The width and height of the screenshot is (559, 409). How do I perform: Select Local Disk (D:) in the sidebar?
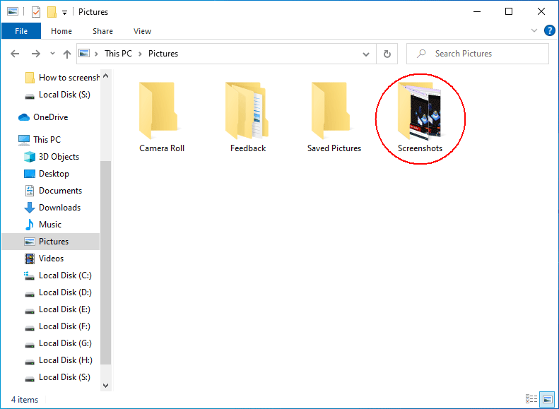tap(58, 292)
